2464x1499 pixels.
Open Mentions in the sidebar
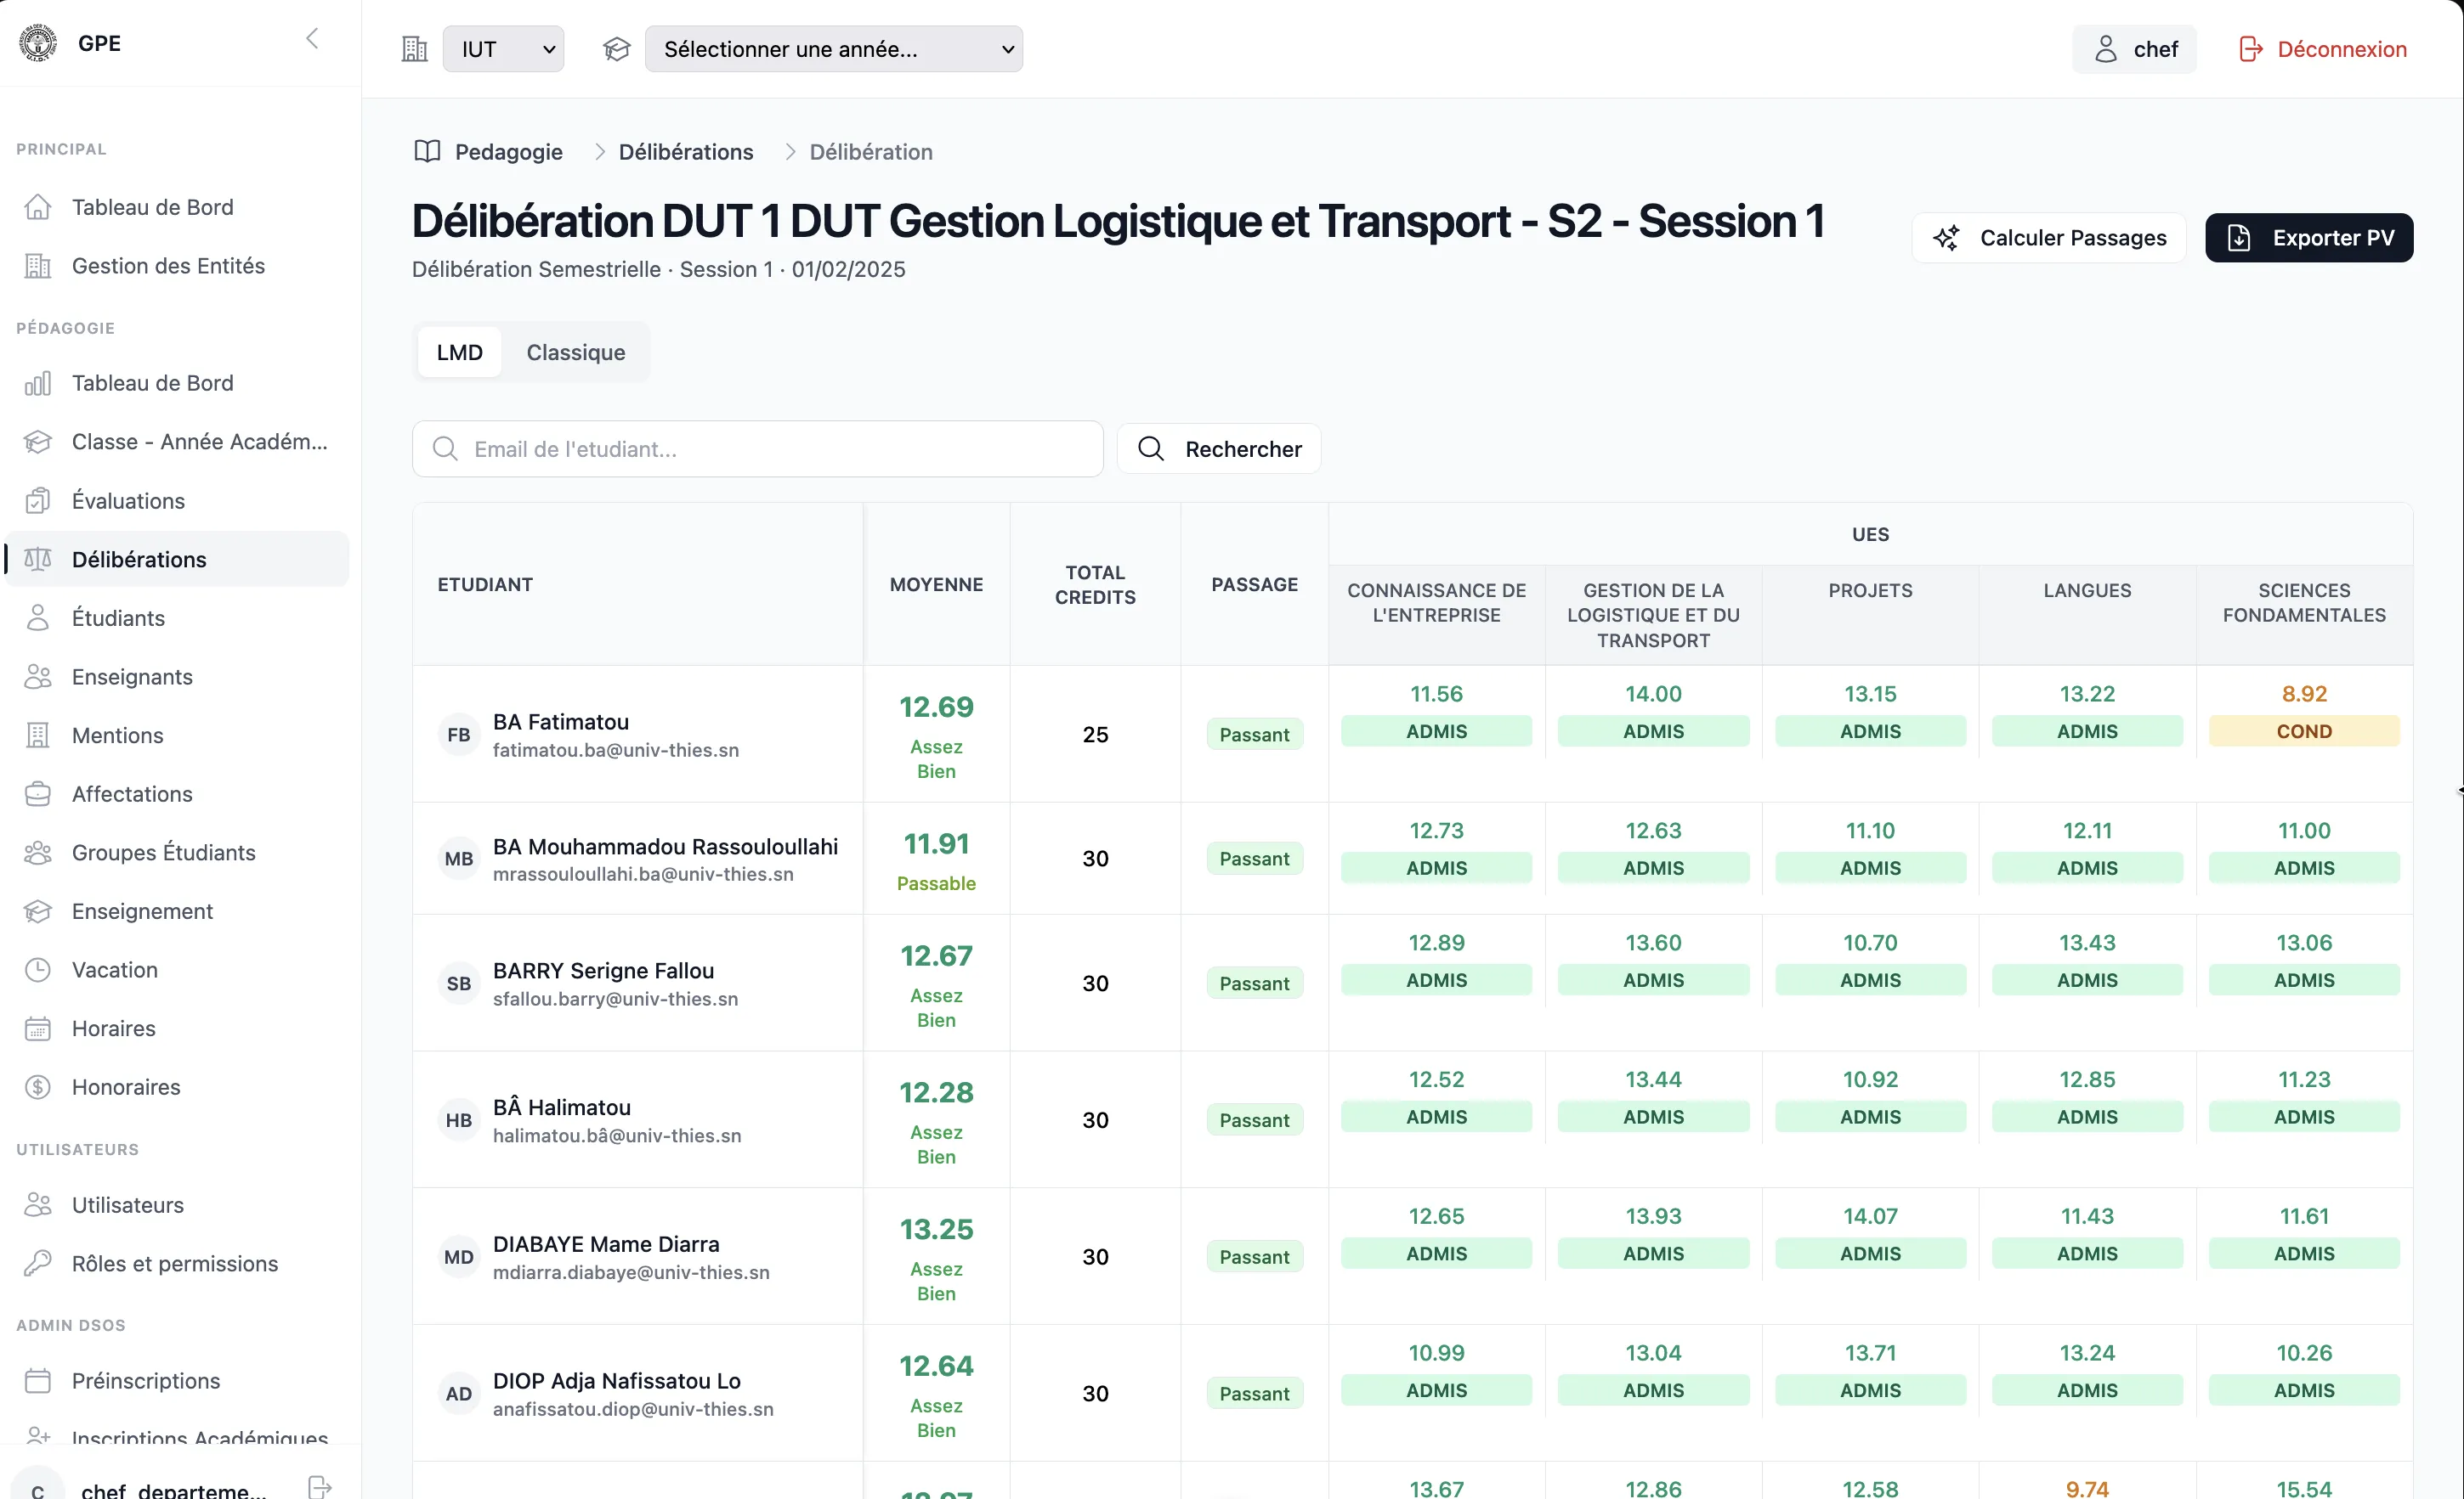pyautogui.click(x=117, y=735)
